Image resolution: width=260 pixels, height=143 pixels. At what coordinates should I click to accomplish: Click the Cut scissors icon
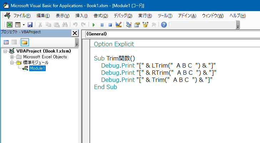[40, 25]
